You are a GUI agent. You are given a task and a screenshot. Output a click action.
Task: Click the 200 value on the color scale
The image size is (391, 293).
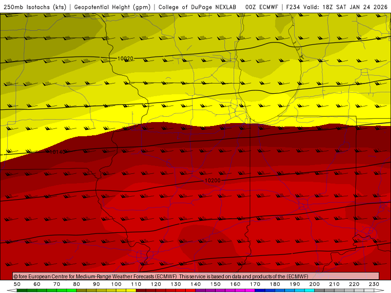click(314, 284)
